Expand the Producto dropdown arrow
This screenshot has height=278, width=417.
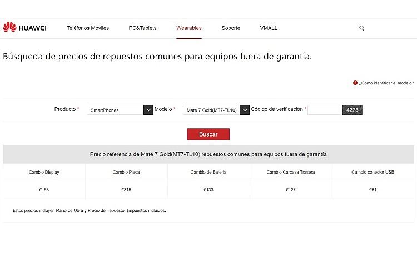[148, 110]
